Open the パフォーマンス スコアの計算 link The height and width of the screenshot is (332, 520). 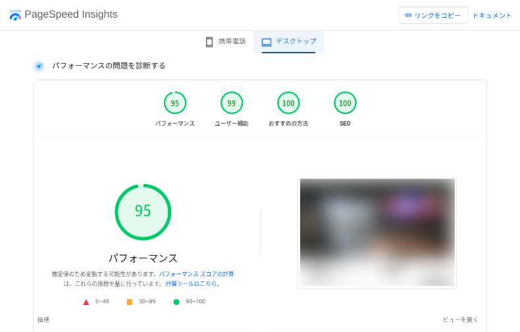(196, 274)
